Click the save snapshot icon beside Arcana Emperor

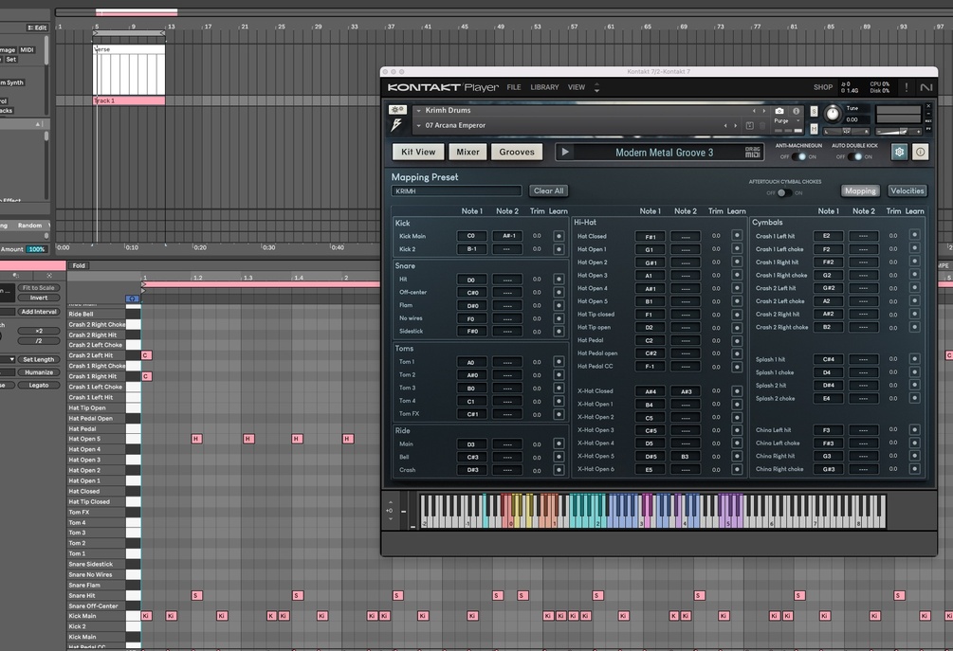click(x=750, y=126)
